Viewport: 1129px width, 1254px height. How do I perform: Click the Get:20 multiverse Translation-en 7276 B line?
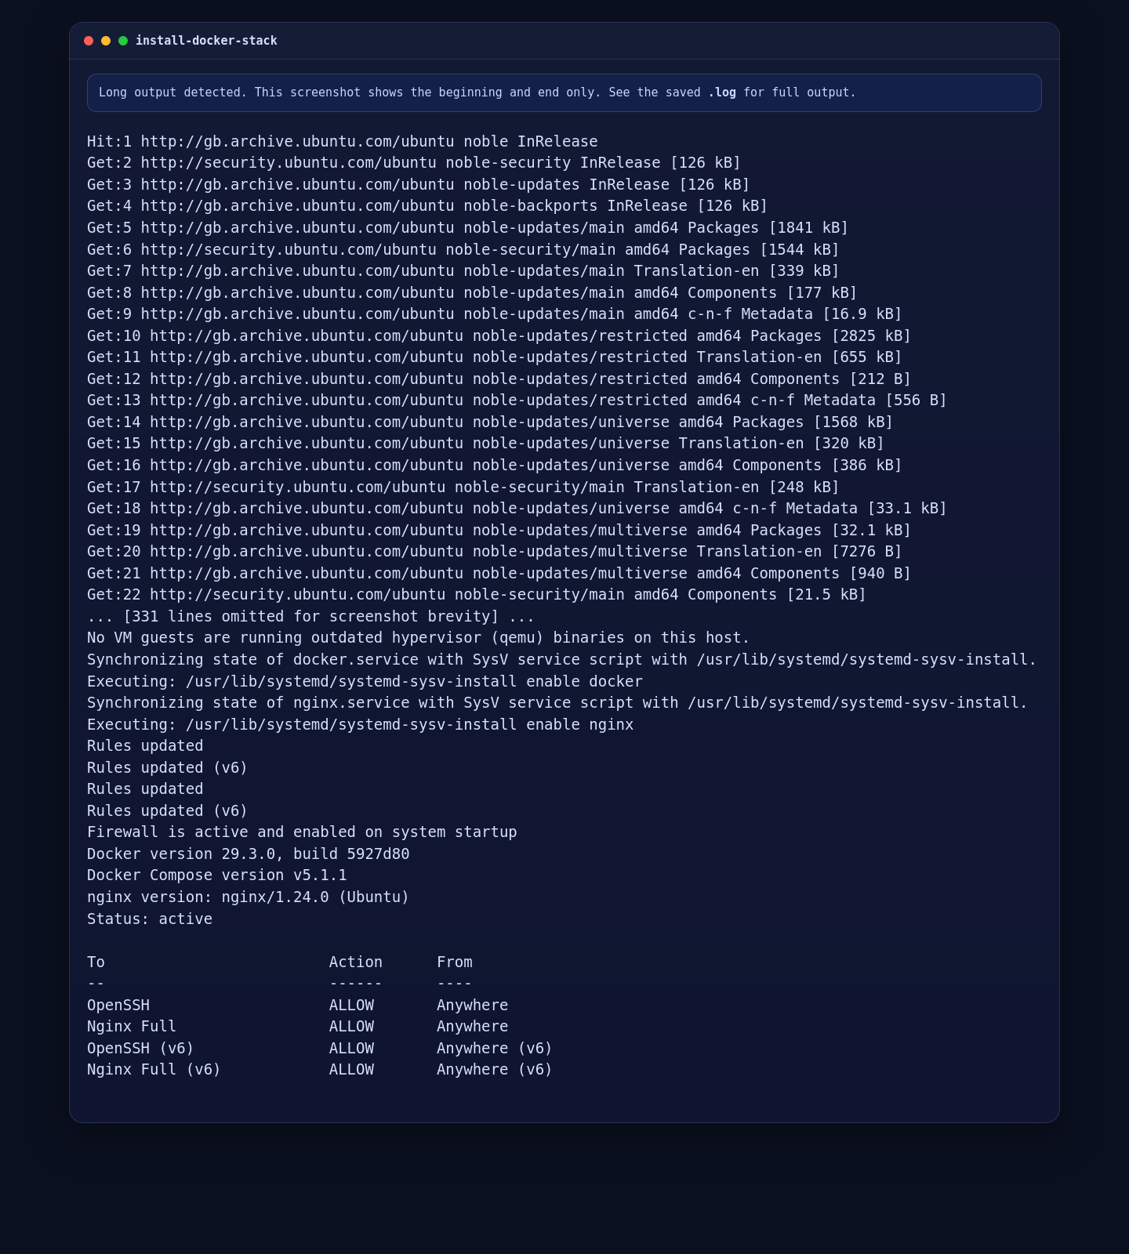495,552
